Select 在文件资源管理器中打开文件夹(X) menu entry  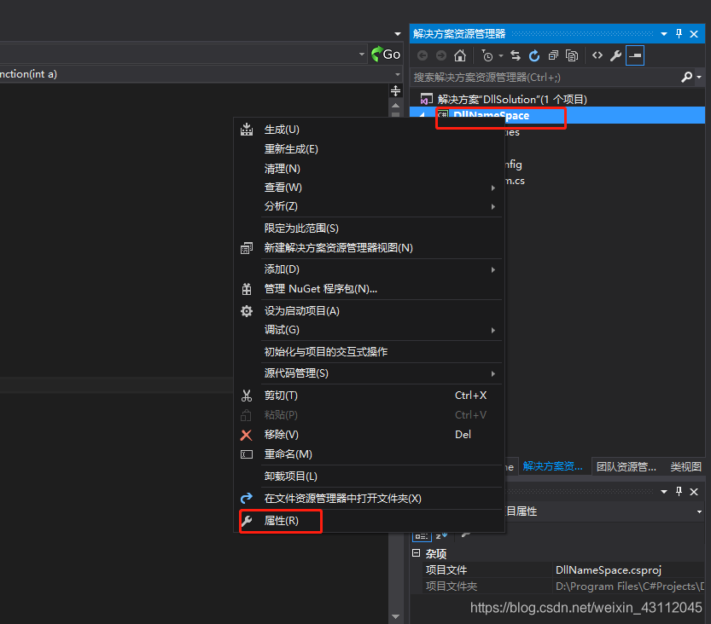click(x=342, y=499)
